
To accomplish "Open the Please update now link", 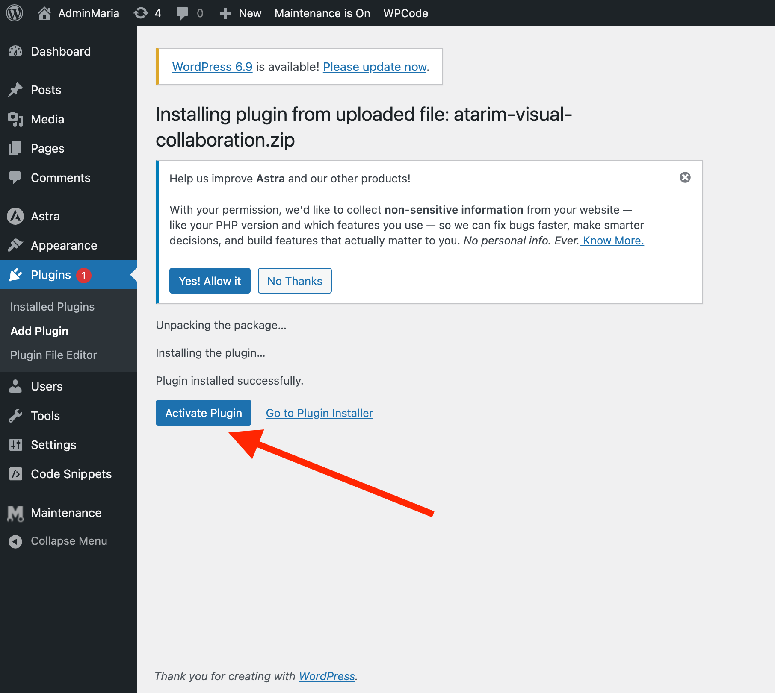I will pyautogui.click(x=374, y=67).
